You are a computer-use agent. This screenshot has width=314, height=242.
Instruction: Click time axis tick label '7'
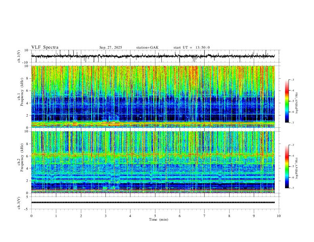[x=205, y=216]
